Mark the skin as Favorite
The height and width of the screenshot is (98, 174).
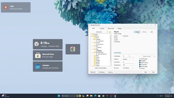coord(140,68)
